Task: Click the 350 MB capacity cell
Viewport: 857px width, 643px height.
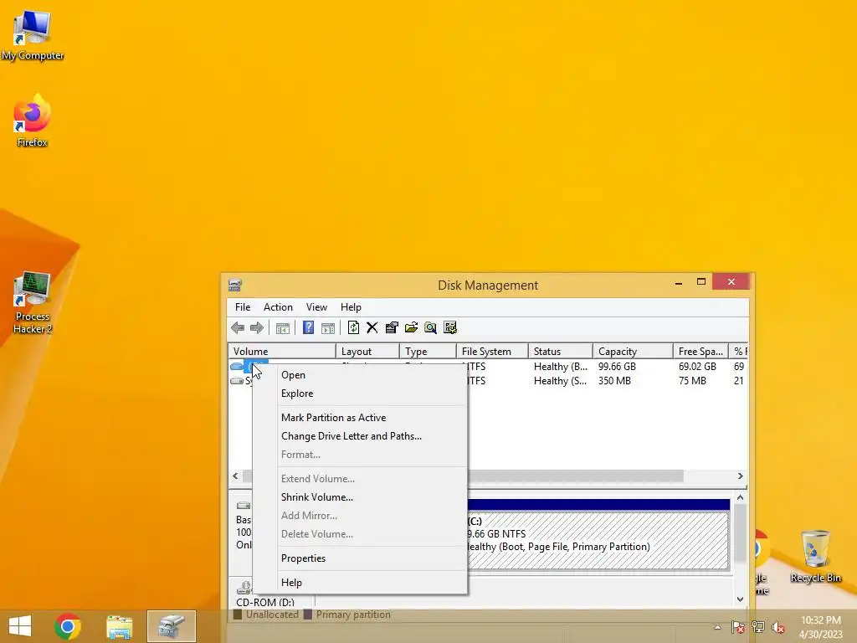Action: [x=614, y=381]
